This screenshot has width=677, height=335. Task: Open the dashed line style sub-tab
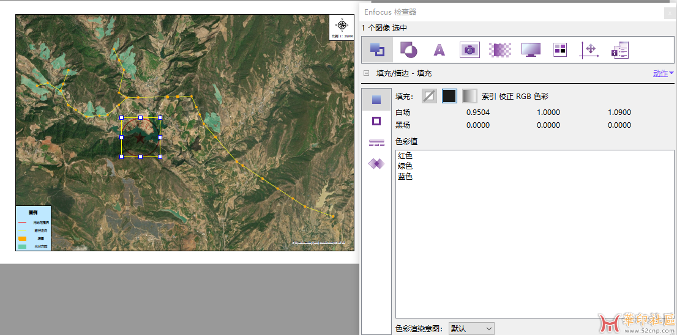click(376, 142)
